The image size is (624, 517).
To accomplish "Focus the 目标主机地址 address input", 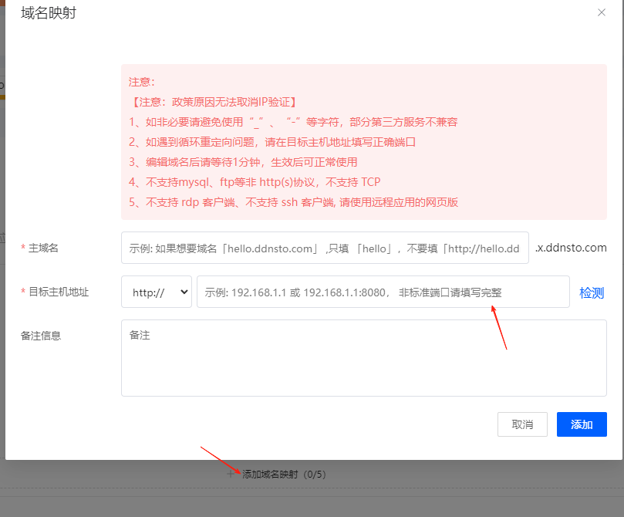I will [383, 292].
